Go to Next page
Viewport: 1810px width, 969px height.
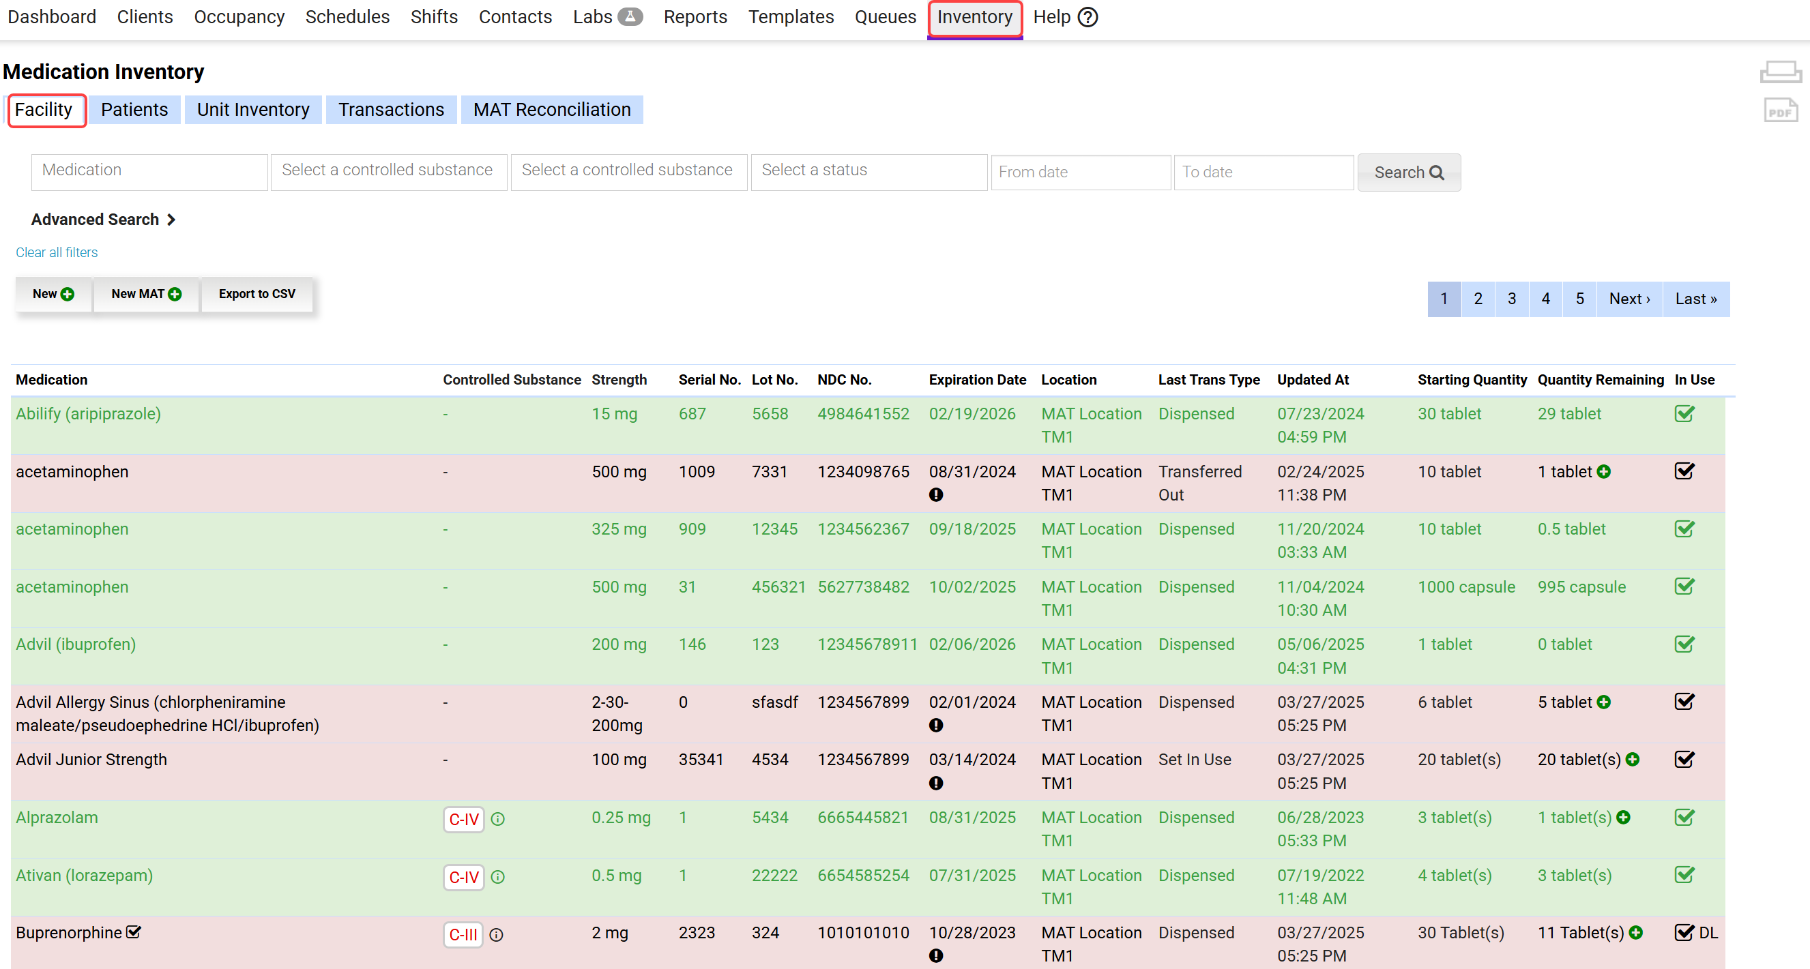[1629, 299]
